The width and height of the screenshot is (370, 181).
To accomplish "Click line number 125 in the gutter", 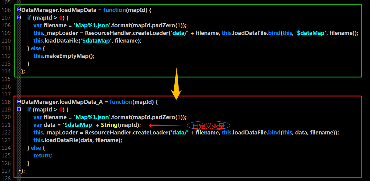I will click(x=6, y=156).
